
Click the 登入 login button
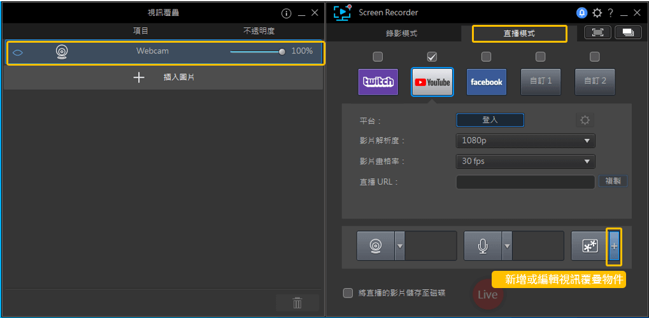coord(490,120)
